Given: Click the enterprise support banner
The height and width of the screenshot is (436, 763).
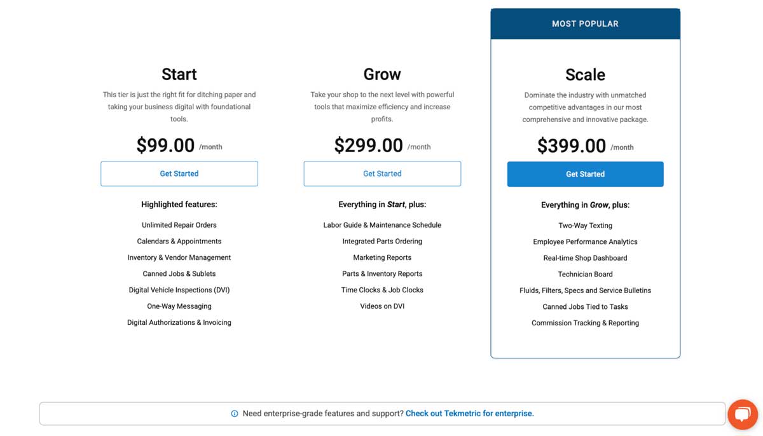Looking at the screenshot, I should [381, 413].
